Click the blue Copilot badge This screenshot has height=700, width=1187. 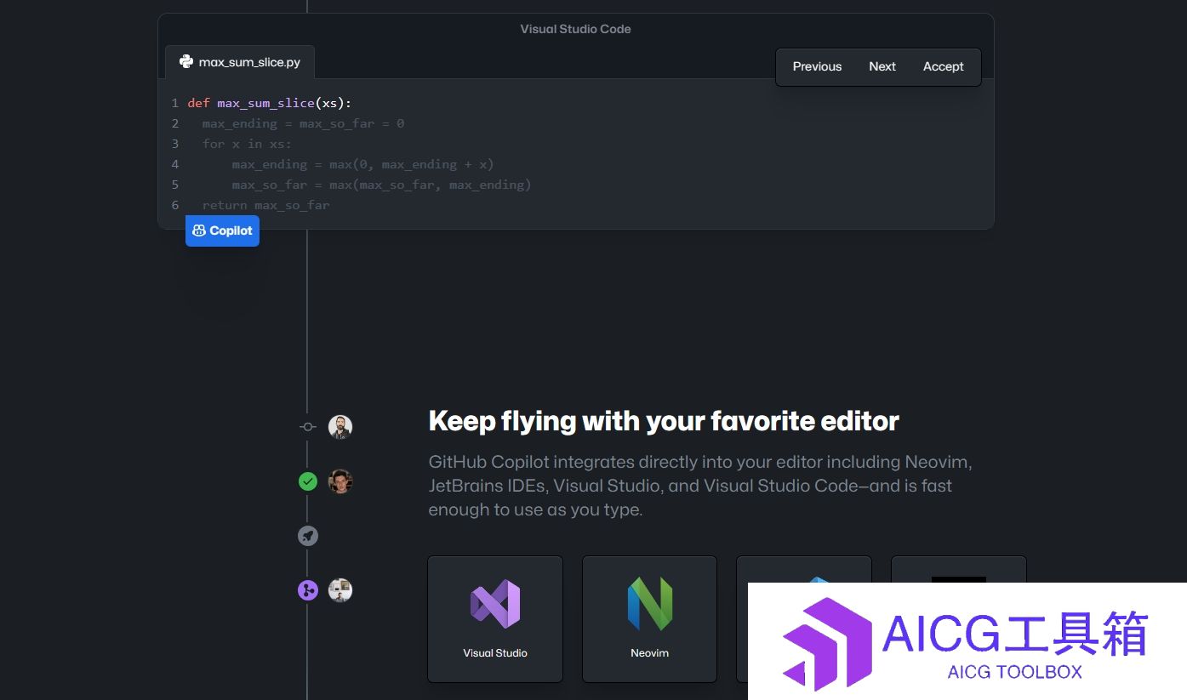pos(222,230)
